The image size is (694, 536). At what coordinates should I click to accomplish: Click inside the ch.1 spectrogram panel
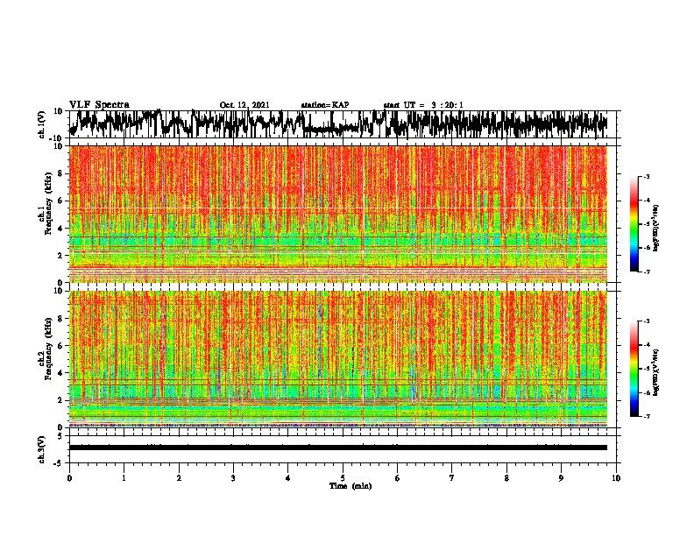[338, 214]
